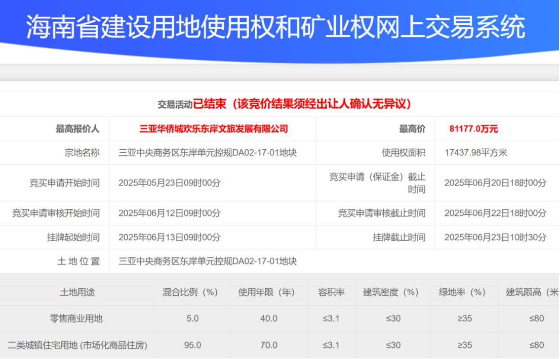The height and width of the screenshot is (359, 560).
Task: Click the 海南省建设用地使用权和矿业权网上交易系统 page title
Action: (x=275, y=27)
